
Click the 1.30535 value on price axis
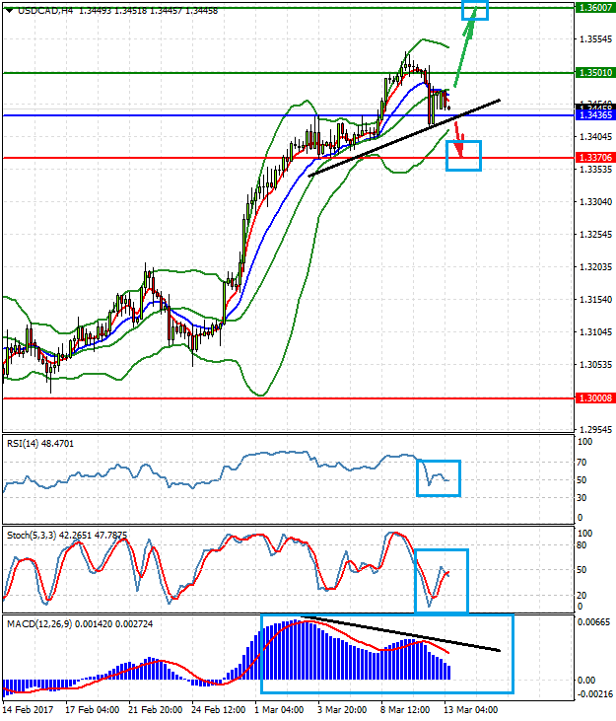(595, 365)
